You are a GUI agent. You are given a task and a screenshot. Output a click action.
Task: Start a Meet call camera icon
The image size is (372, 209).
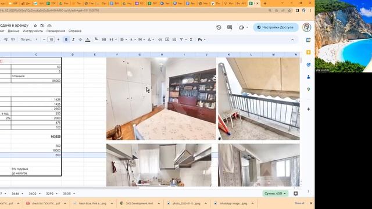[x=242, y=27]
